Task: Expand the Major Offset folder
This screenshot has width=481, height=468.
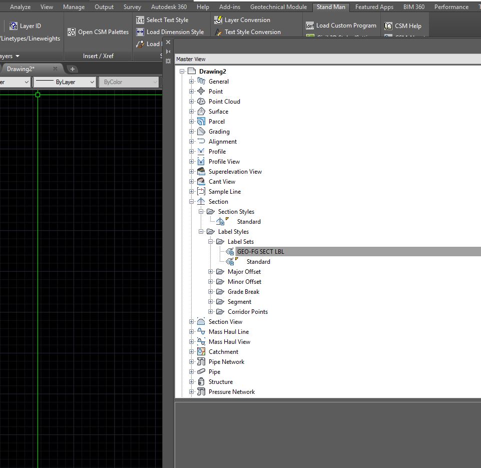Action: [x=210, y=272]
